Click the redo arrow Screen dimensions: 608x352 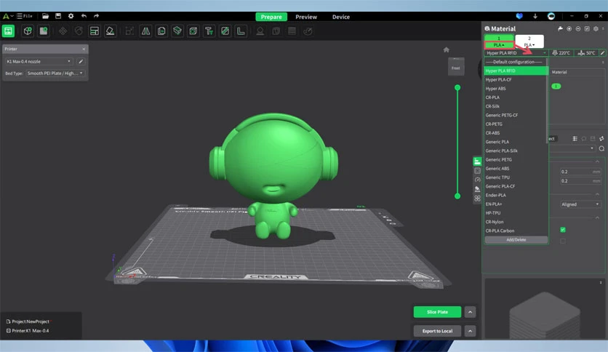[96, 16]
